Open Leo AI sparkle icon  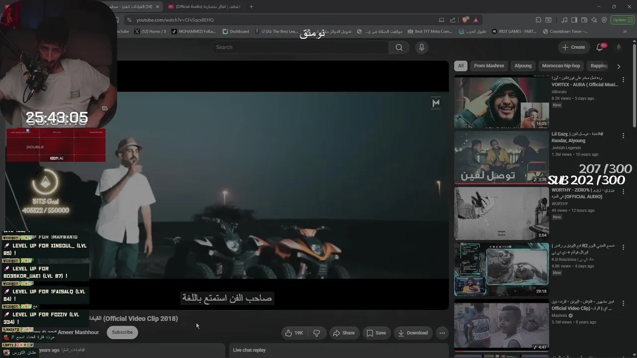coord(594,20)
